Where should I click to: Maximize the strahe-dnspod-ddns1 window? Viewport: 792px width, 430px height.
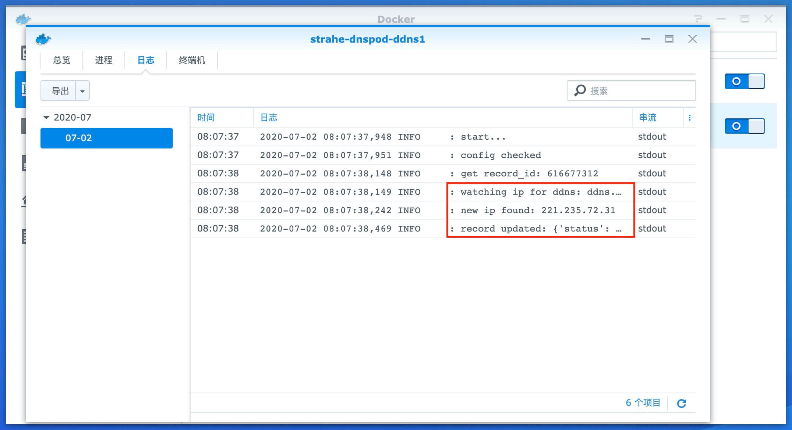tap(669, 39)
